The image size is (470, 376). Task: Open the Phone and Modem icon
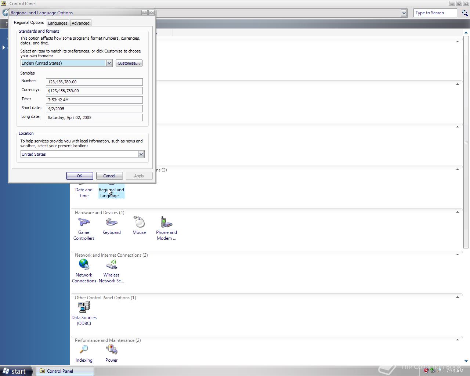click(x=166, y=228)
